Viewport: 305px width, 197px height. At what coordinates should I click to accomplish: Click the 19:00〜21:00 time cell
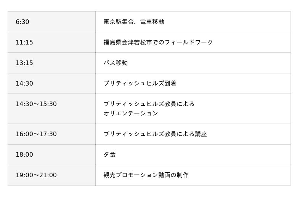[36, 175]
